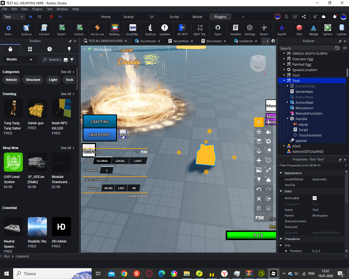Viewport: 349px width, 279px height.
Task: Click the green health bar
Action: coord(251,235)
